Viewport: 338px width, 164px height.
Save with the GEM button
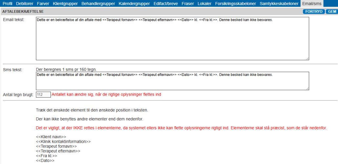coord(332,11)
